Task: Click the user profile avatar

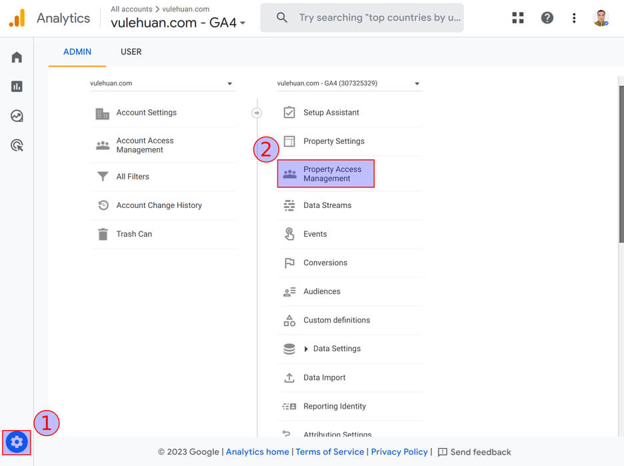Action: pos(601,18)
